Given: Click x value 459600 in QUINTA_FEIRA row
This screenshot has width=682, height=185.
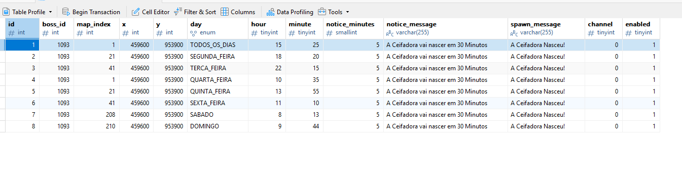Looking at the screenshot, I should coord(136,91).
